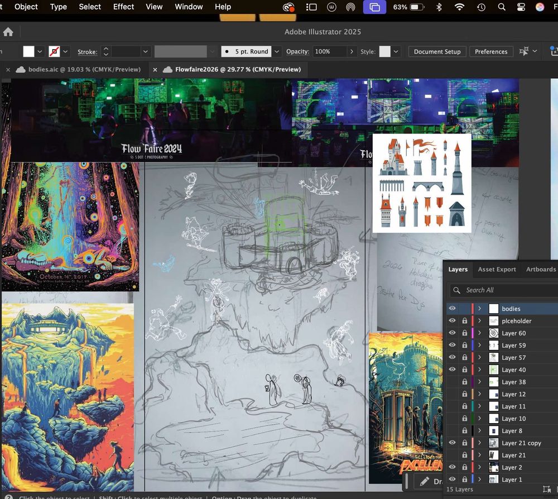The width and height of the screenshot is (558, 499).
Task: Click the Stroke label link
Action: click(x=87, y=52)
